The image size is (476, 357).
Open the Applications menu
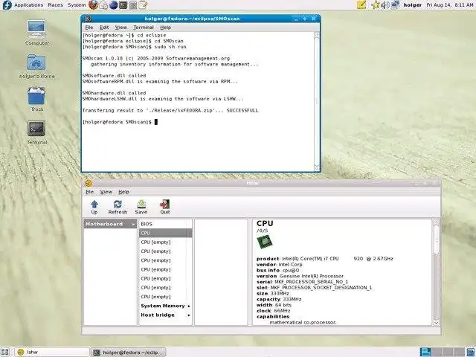tap(28, 5)
